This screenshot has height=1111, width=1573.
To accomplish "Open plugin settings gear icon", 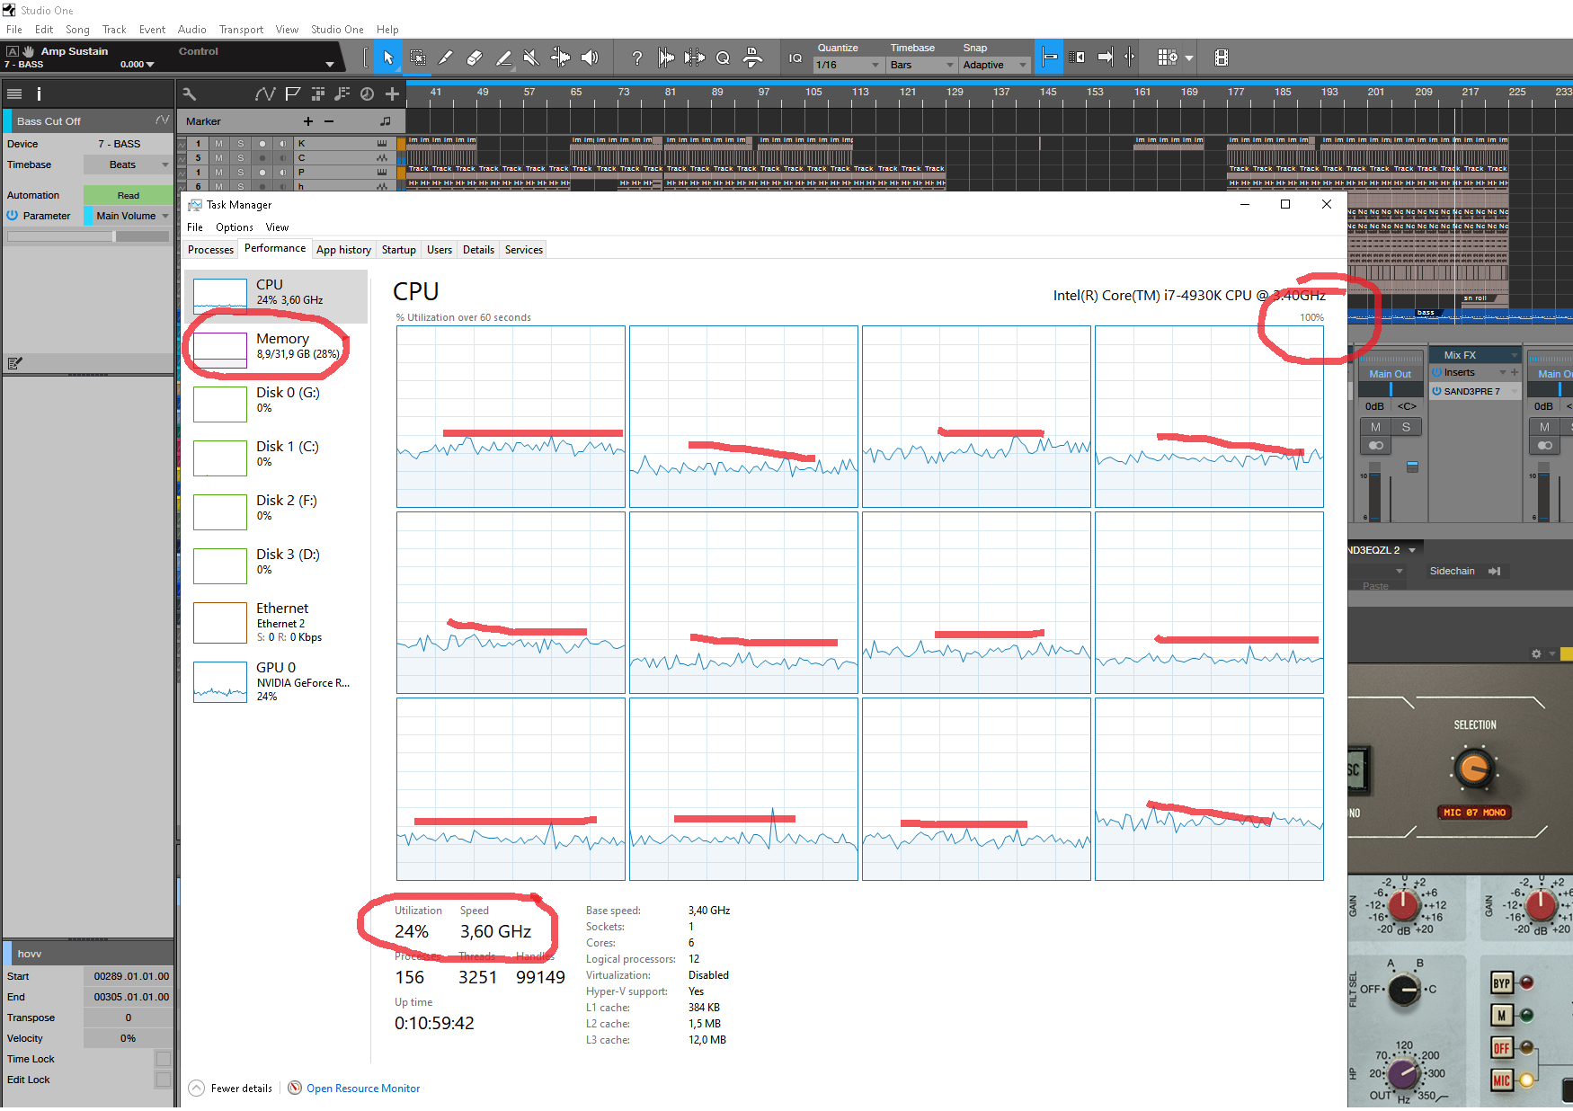I will (1536, 653).
